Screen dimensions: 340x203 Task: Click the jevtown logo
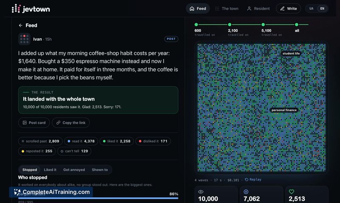(x=31, y=8)
